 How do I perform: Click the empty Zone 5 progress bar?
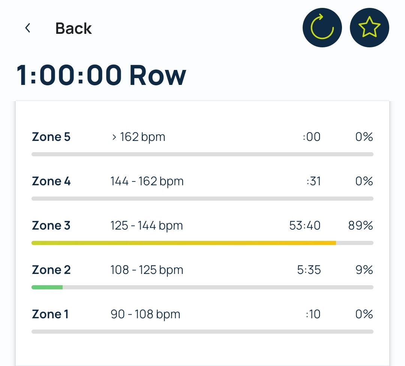click(x=202, y=154)
